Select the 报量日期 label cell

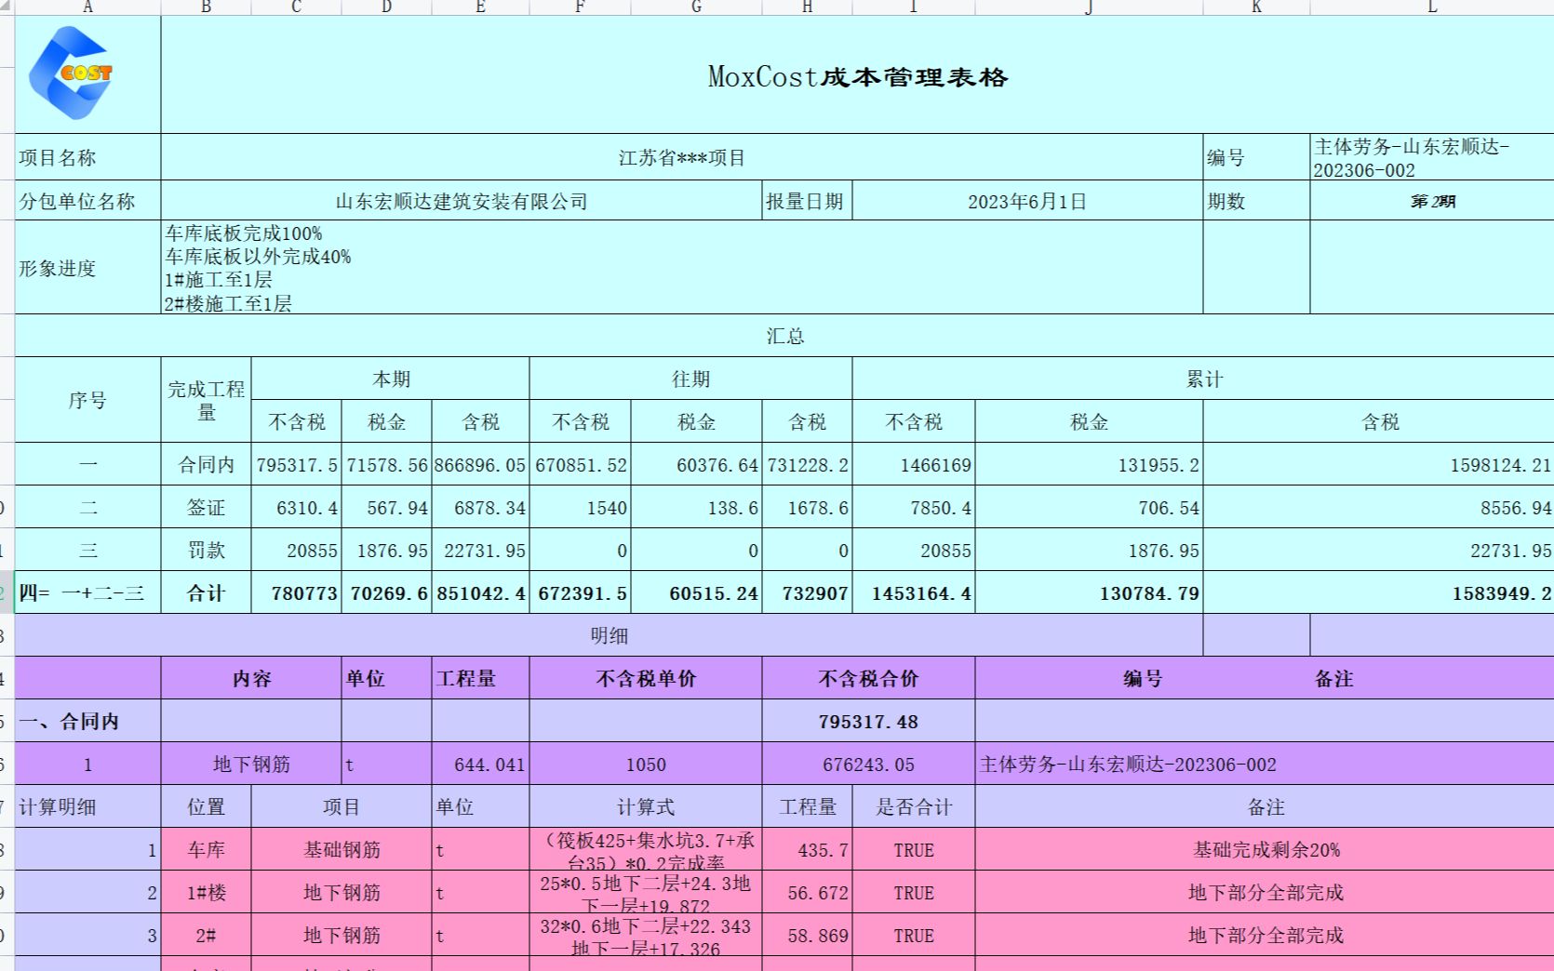807,201
